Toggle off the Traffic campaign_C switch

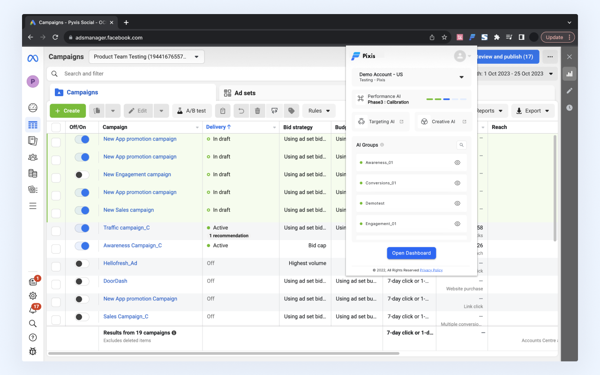pyautogui.click(x=82, y=228)
